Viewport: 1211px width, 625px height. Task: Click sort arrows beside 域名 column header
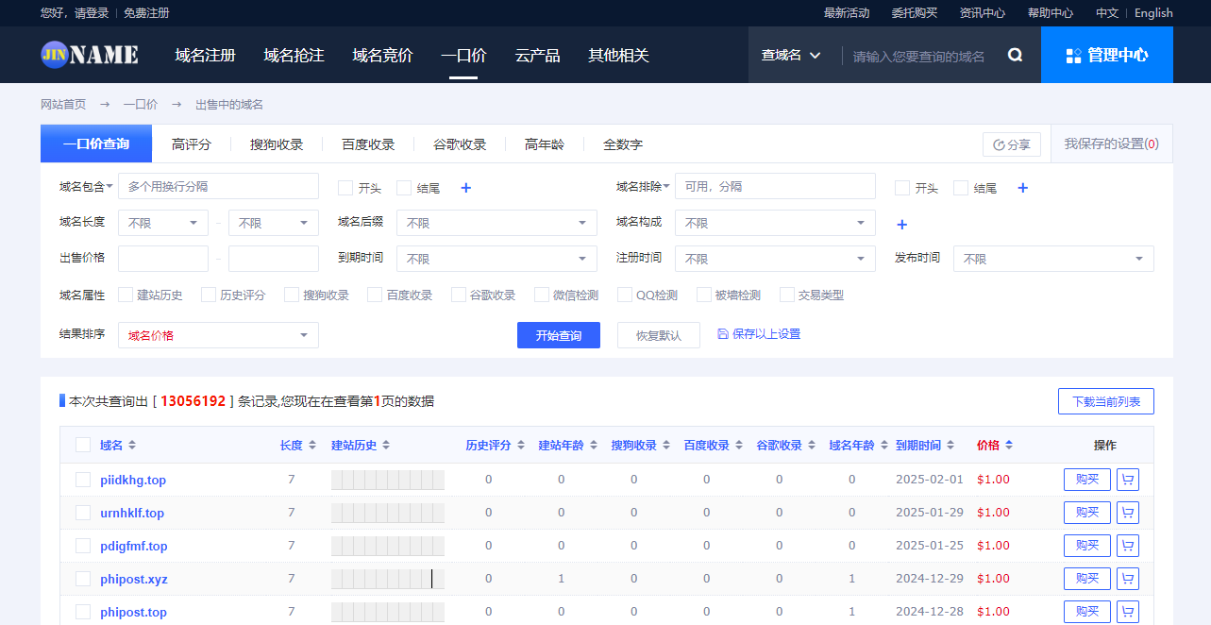click(x=132, y=446)
